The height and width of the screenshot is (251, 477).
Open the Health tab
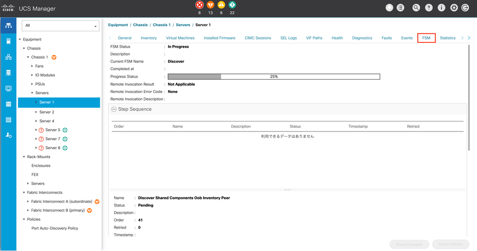337,38
